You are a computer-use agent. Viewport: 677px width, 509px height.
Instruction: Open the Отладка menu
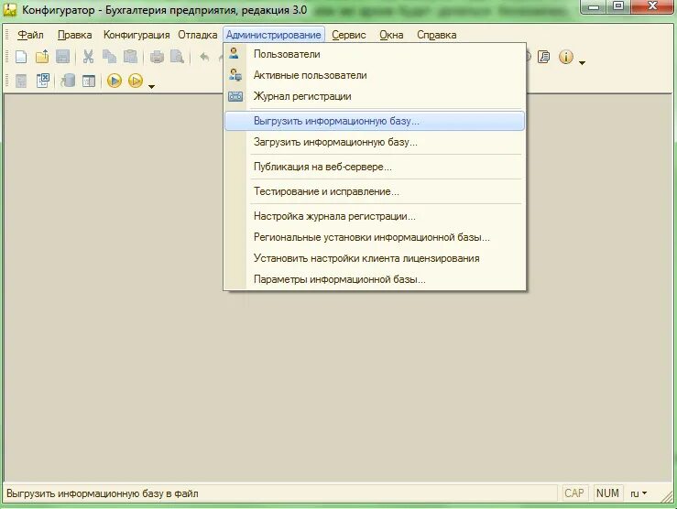(198, 35)
